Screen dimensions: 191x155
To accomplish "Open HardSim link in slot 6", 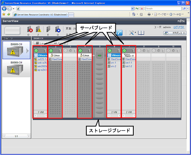I will coord(116,59).
